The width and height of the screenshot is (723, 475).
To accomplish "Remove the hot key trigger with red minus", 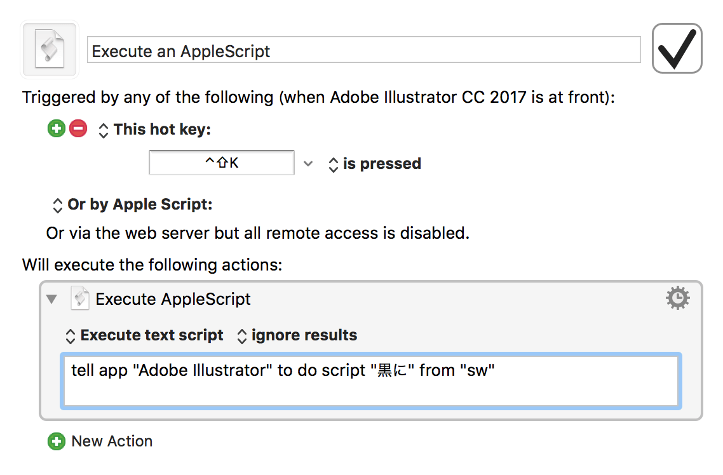I will click(x=78, y=128).
